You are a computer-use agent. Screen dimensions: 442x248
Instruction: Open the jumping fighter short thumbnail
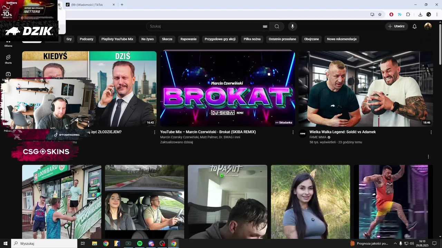coord(393,202)
